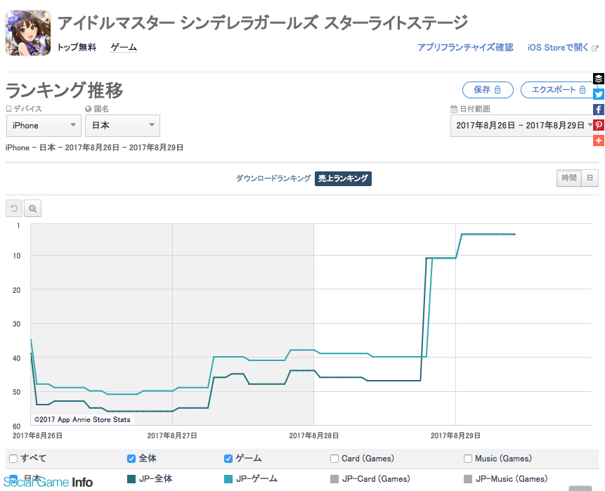Click the 2017年8月29日 axis label
The width and height of the screenshot is (605, 491).
(x=455, y=436)
